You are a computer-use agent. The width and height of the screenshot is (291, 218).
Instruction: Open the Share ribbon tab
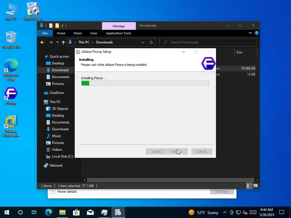point(78,33)
